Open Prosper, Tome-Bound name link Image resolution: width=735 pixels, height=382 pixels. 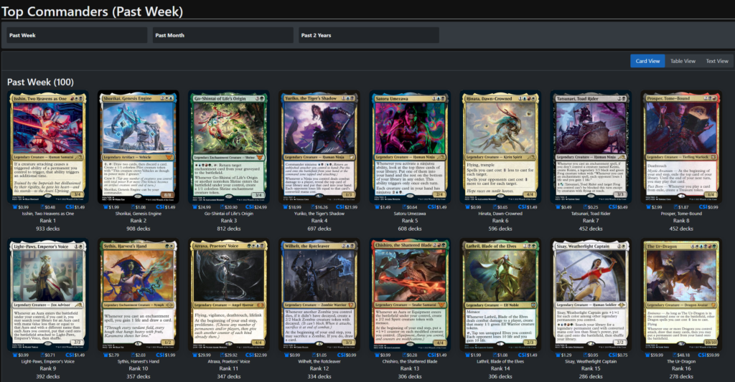click(x=680, y=214)
